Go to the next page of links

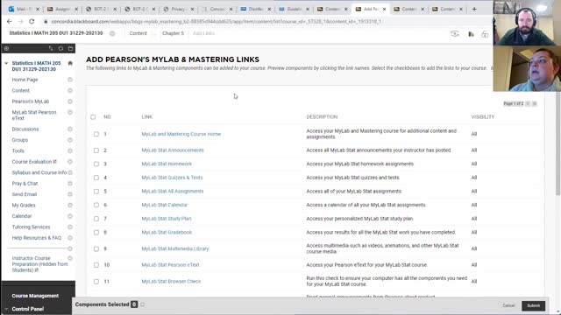point(528,103)
